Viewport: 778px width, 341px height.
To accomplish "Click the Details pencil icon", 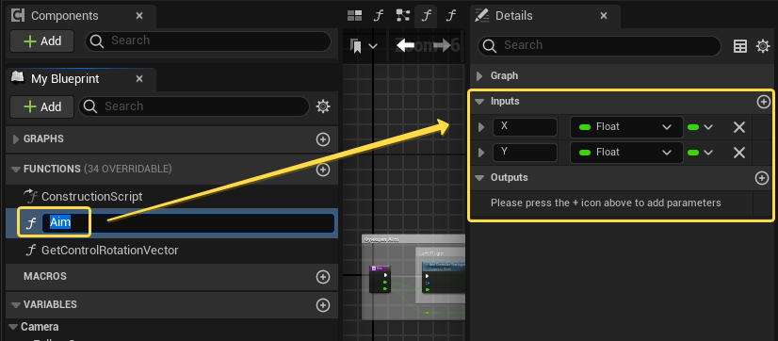I will coord(481,16).
